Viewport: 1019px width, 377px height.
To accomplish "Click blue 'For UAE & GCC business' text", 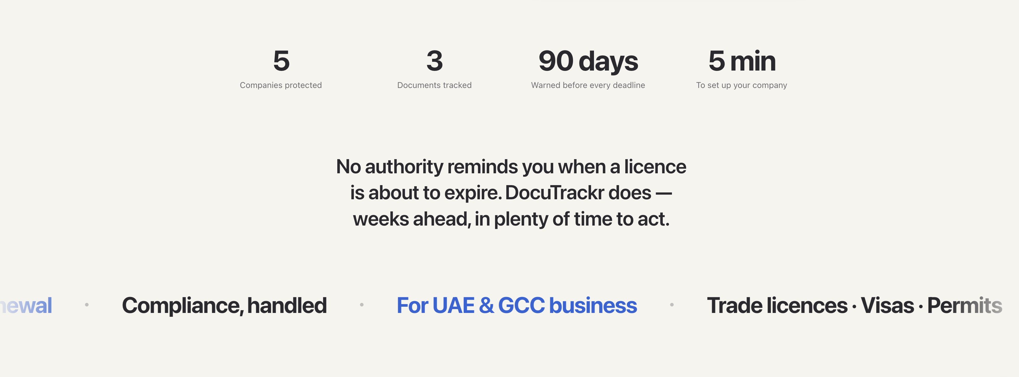I will (x=517, y=305).
